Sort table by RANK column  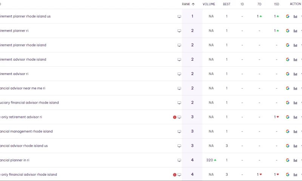pos(186,4)
